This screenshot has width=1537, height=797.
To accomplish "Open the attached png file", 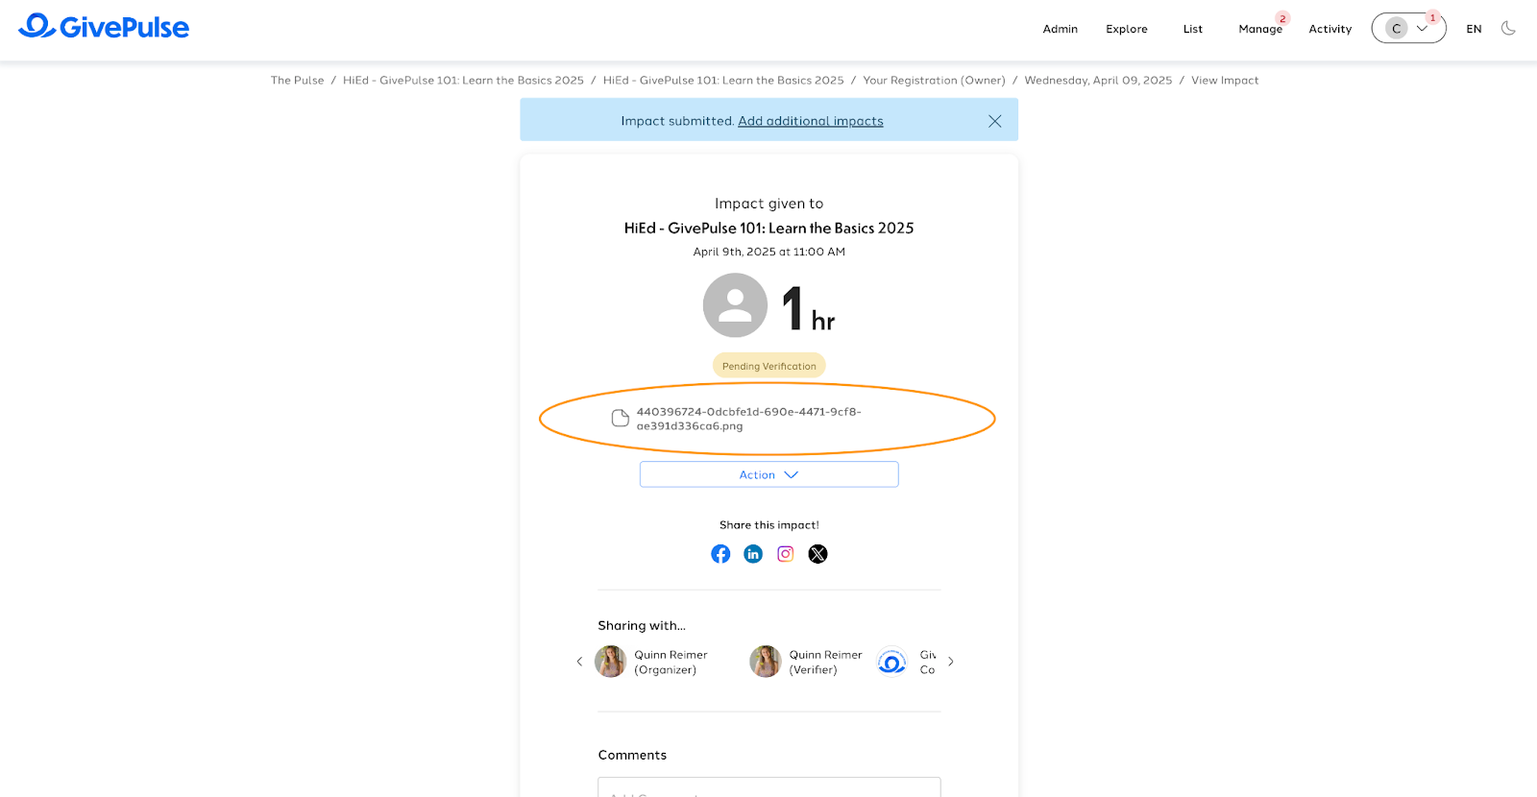I will (x=748, y=419).
